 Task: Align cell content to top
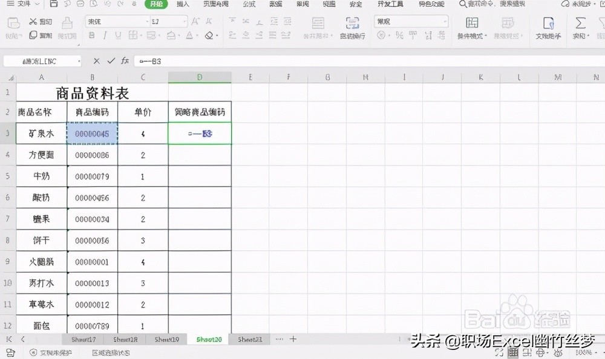232,21
